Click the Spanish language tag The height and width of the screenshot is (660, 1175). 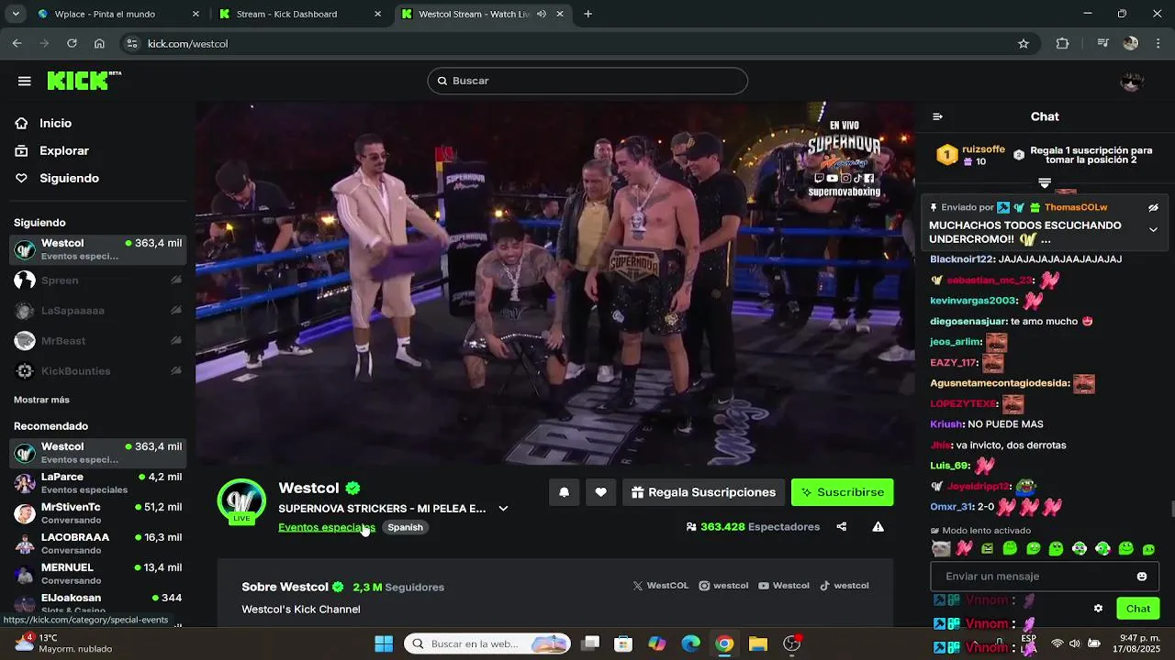tap(405, 527)
